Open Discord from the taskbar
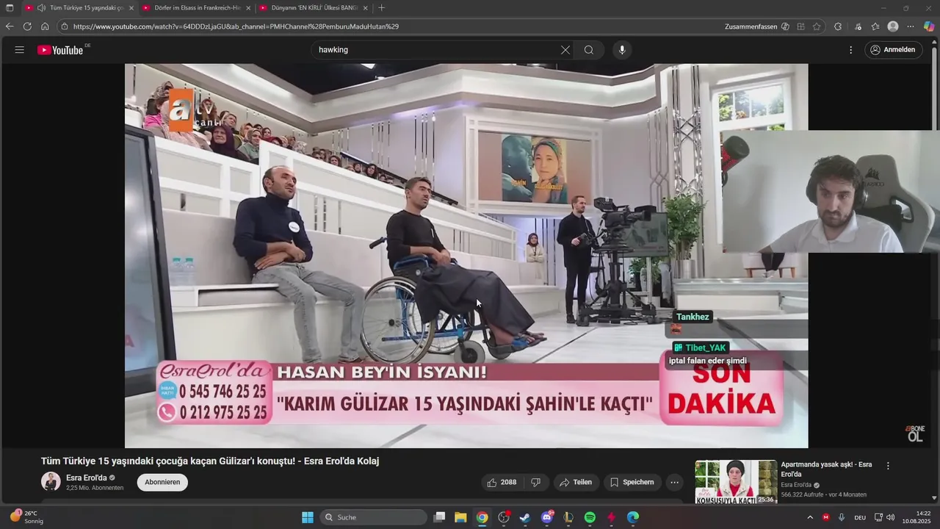Viewport: 940px width, 529px height. tap(546, 517)
